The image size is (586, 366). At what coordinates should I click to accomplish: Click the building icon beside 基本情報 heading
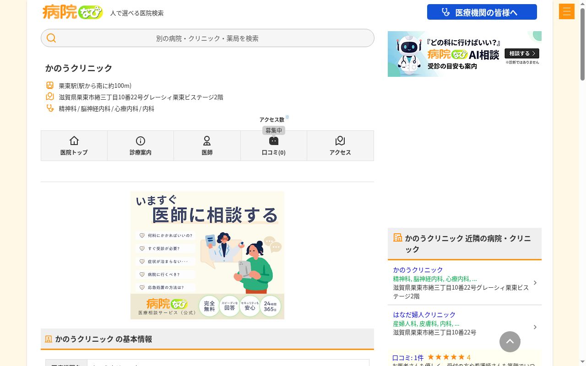(49, 339)
